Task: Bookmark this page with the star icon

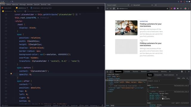Action: pos(167,9)
